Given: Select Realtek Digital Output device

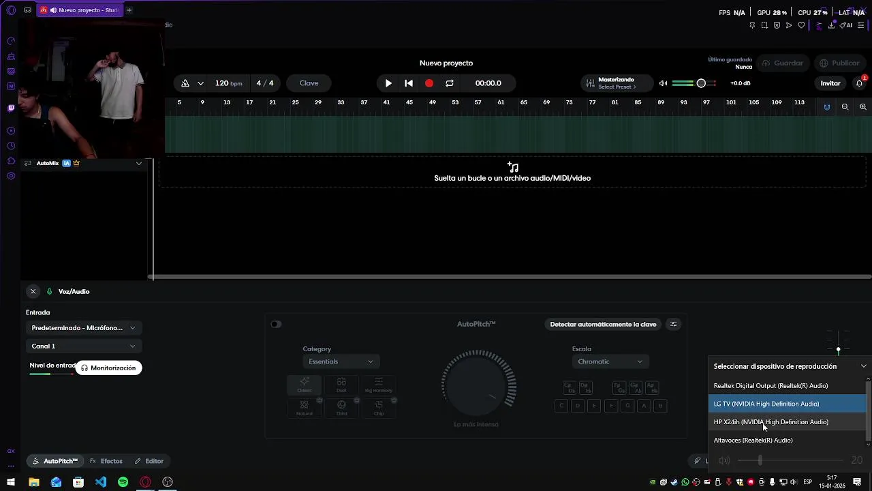Looking at the screenshot, I should (787, 386).
